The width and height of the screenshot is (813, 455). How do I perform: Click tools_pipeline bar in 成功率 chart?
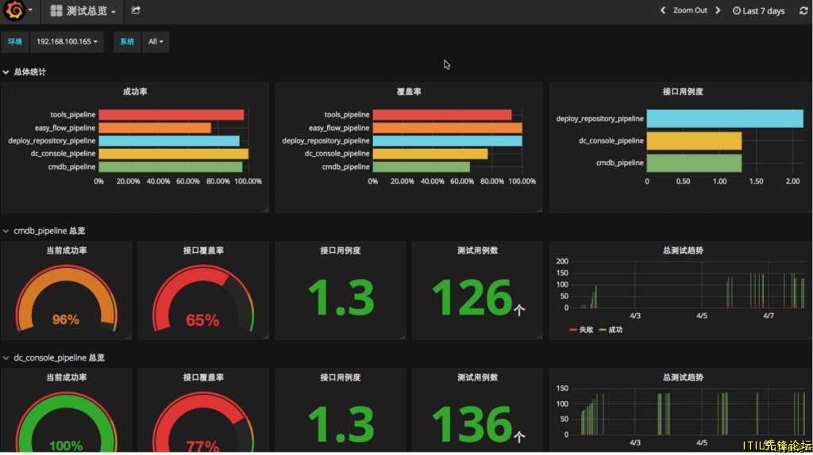click(171, 114)
